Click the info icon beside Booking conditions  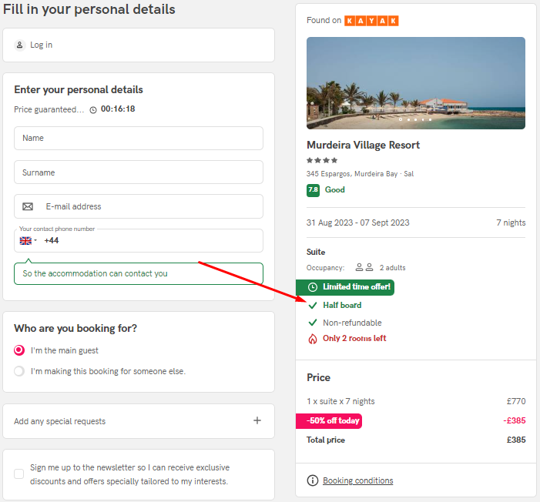312,480
